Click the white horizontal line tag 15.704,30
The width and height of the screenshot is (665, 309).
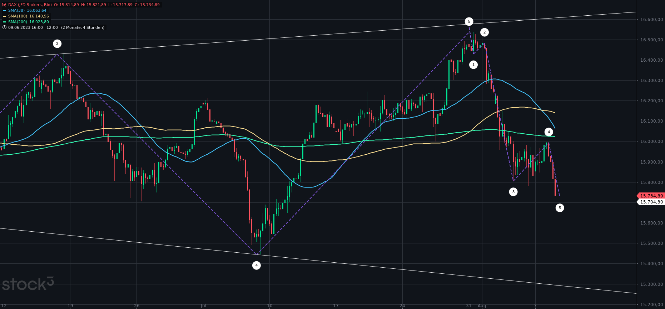[651, 202]
